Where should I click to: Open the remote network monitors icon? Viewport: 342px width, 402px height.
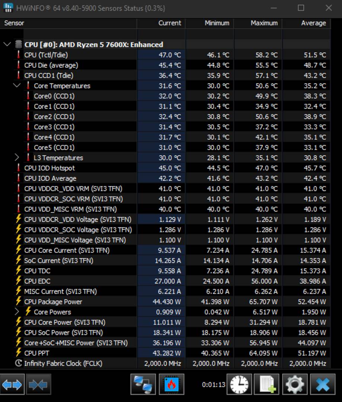143,384
